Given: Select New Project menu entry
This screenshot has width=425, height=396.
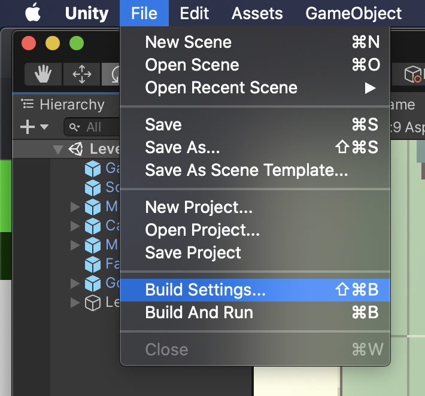Looking at the screenshot, I should coord(199,208).
